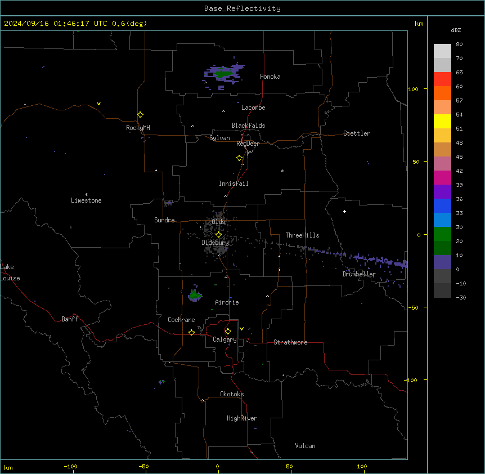Click the HighRiver city label
Screen dimensions: 485x474
tap(242, 418)
